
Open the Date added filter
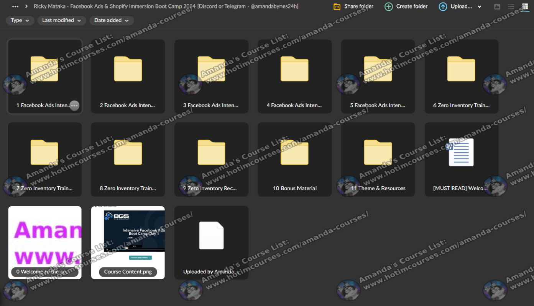coord(112,21)
